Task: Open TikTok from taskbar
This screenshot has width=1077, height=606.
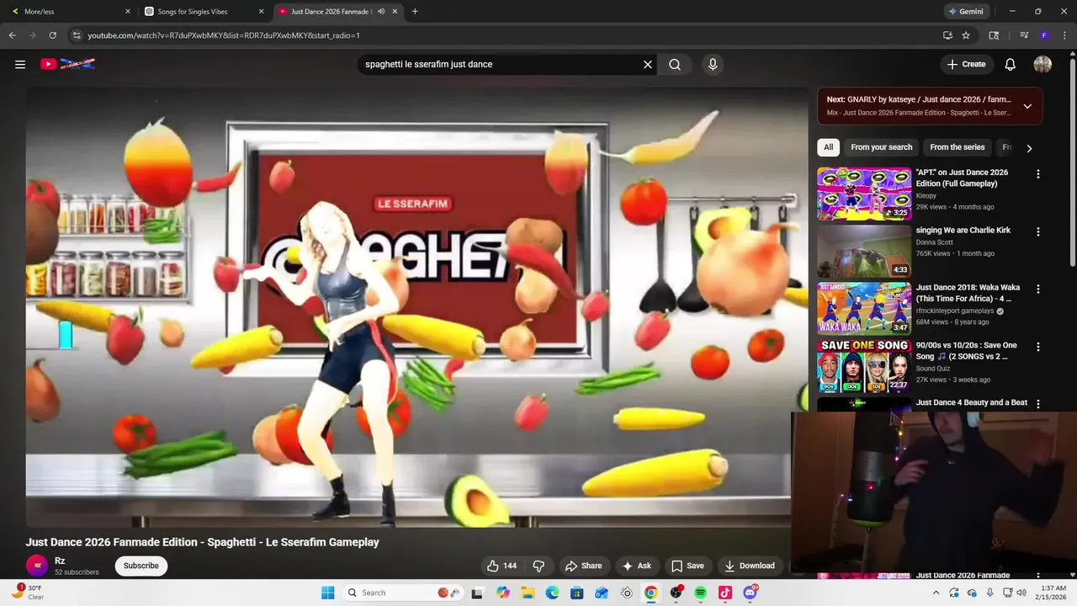Action: click(x=724, y=593)
